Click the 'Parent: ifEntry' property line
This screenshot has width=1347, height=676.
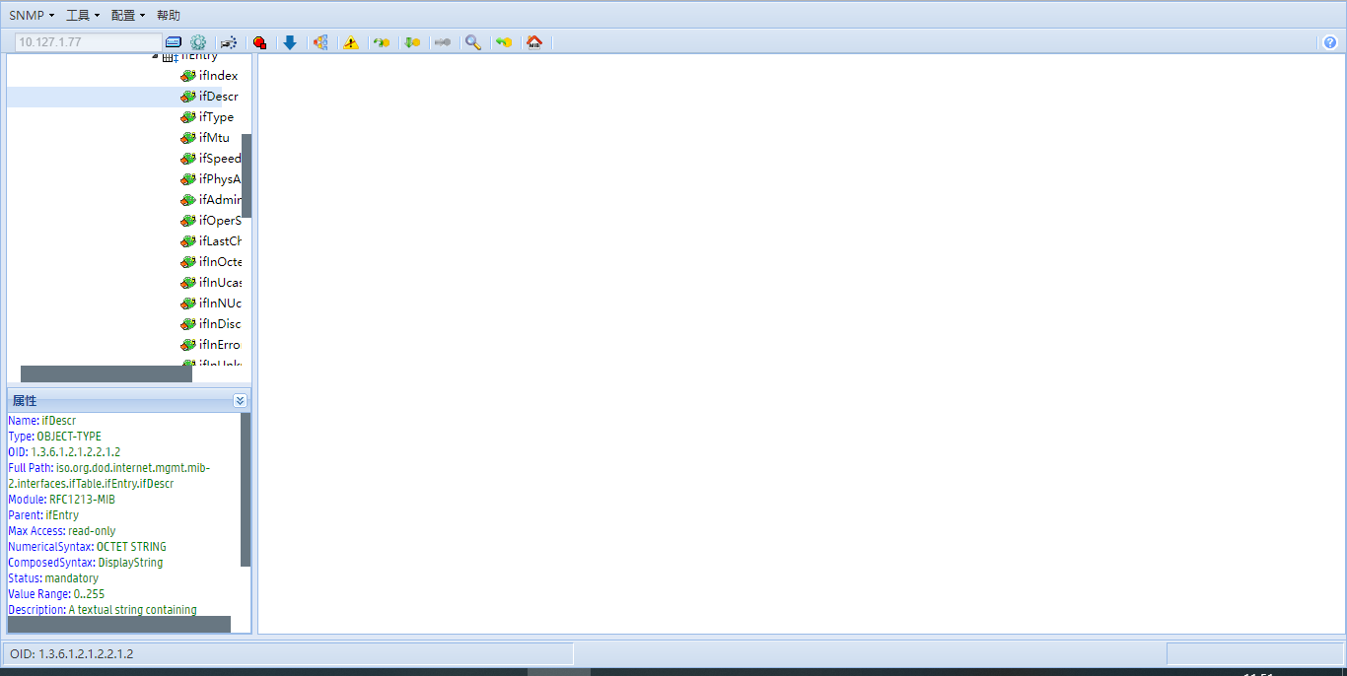[45, 515]
